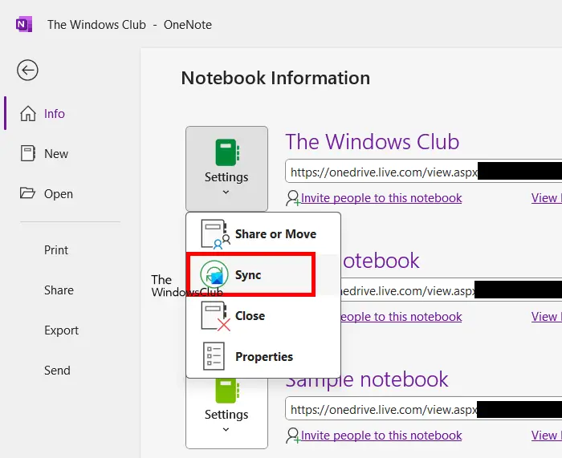Click View link in Sample notebook row
Viewport: 562px width, 458px height.
546,436
